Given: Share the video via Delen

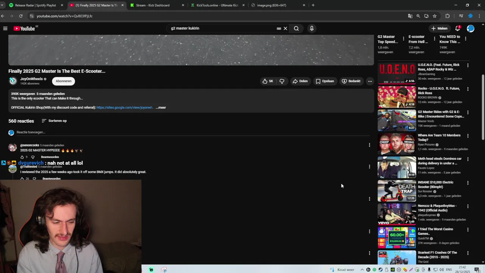Looking at the screenshot, I should coord(300,81).
